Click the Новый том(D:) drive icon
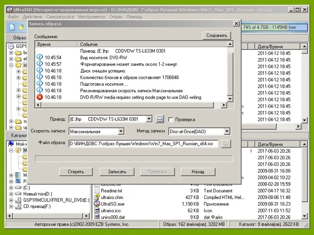 pyautogui.click(x=18, y=194)
